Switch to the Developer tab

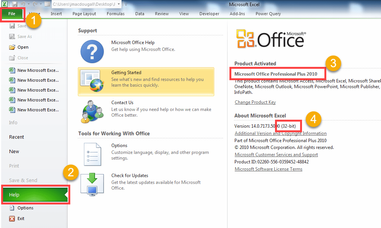(209, 14)
